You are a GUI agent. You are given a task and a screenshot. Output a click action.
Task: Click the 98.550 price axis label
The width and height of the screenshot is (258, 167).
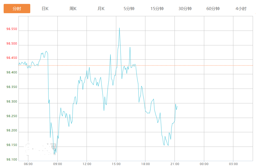tap(12, 29)
